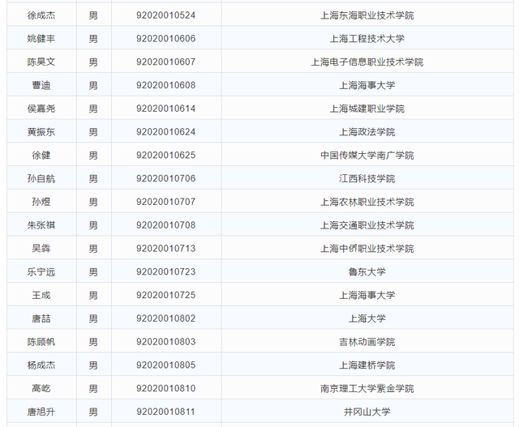Click gender 男 in 黄振东's row
The image size is (519, 427).
pos(93,132)
